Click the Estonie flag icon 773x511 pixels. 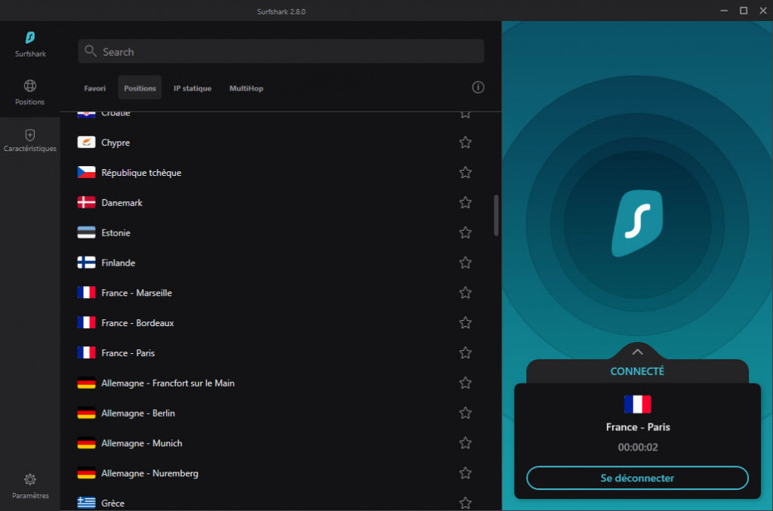pos(86,232)
